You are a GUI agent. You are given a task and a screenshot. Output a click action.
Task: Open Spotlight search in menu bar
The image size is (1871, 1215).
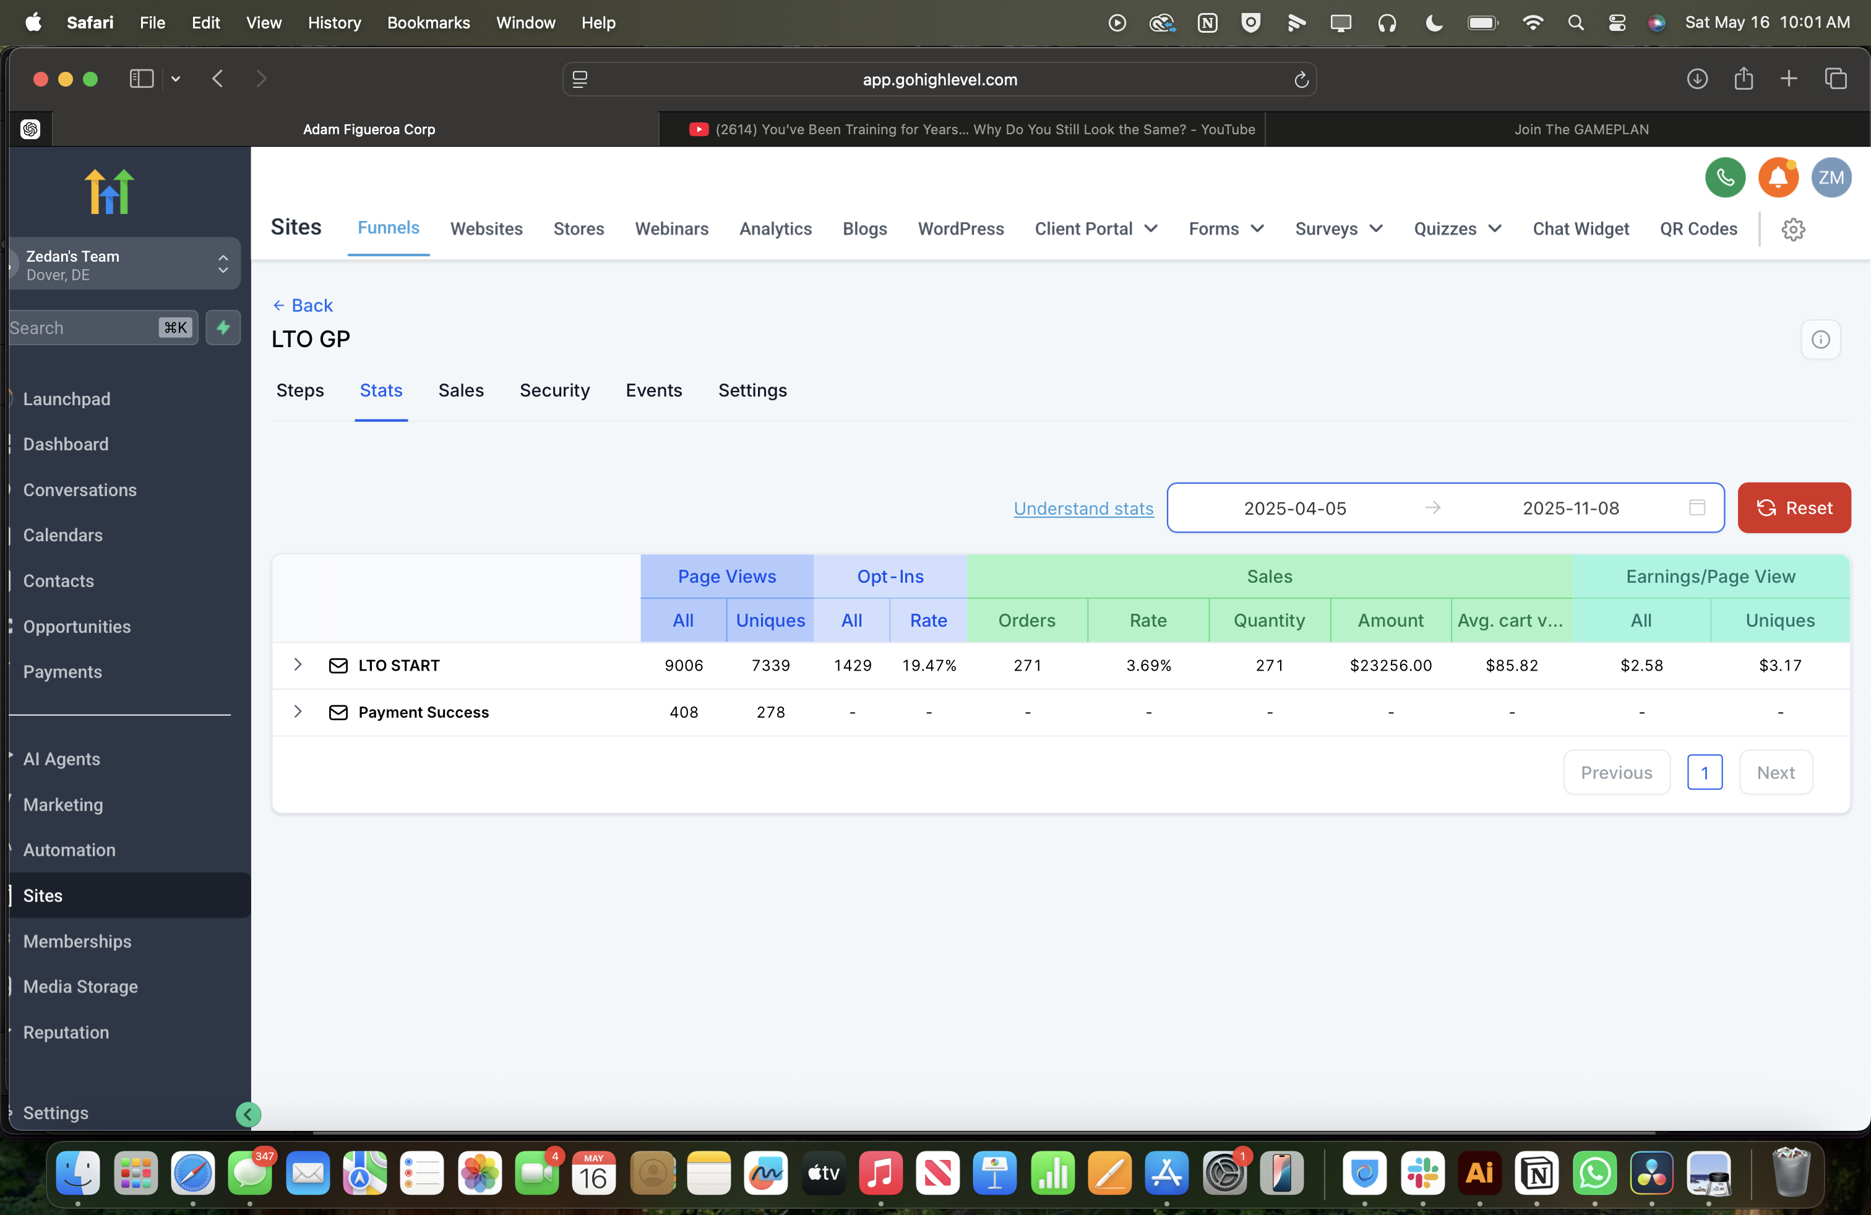(1575, 23)
